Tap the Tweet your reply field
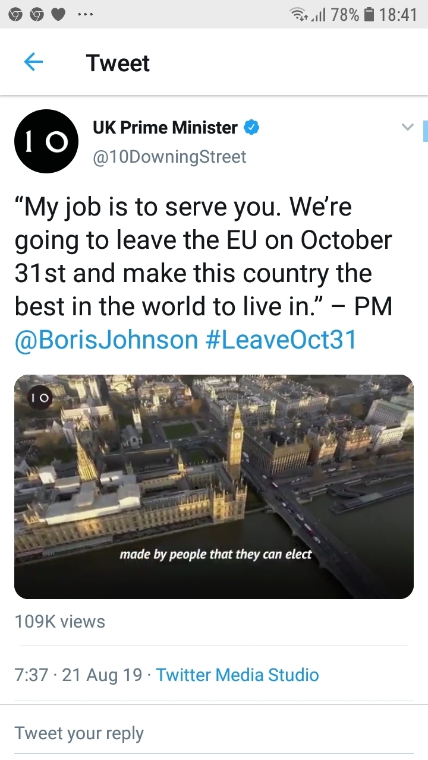428x760 pixels. [80, 733]
